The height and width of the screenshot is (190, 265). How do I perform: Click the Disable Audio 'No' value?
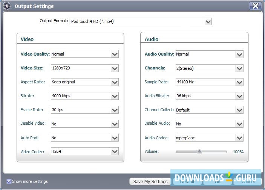pos(178,124)
